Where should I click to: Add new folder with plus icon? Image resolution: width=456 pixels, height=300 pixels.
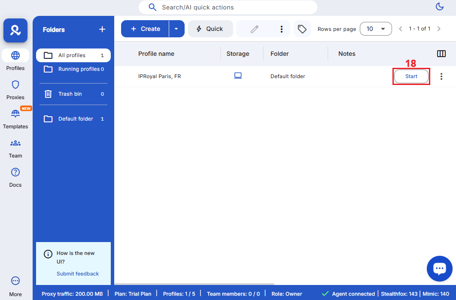pyautogui.click(x=102, y=29)
